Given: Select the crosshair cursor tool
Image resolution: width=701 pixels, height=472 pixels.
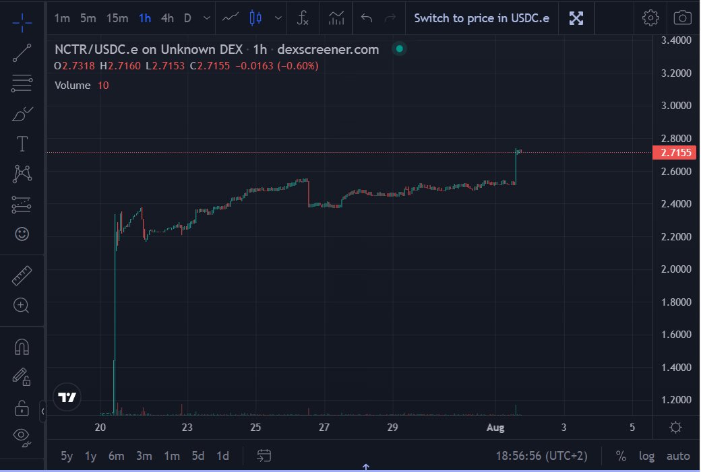Looking at the screenshot, I should click(22, 22).
